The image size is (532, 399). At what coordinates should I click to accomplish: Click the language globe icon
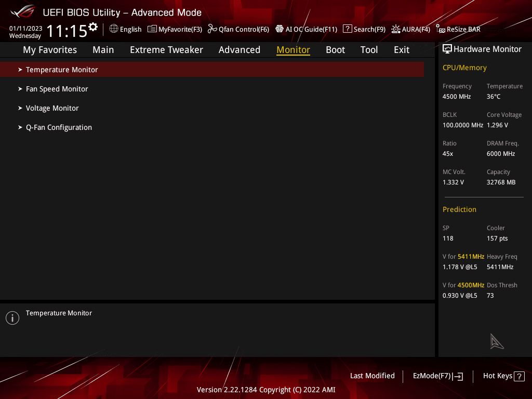pyautogui.click(x=114, y=29)
